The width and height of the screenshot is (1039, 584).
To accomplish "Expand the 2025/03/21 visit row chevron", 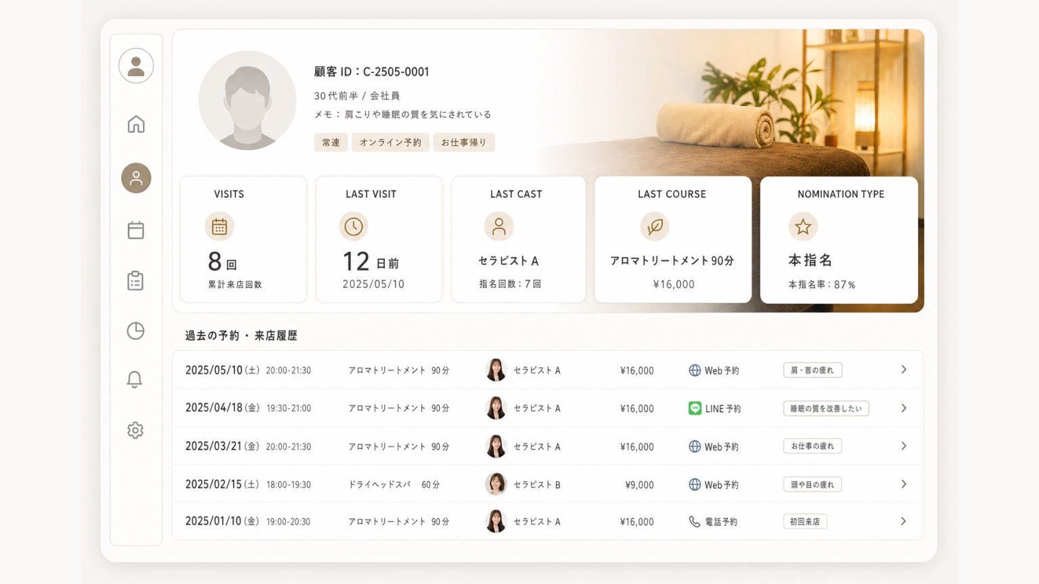I will tap(904, 446).
